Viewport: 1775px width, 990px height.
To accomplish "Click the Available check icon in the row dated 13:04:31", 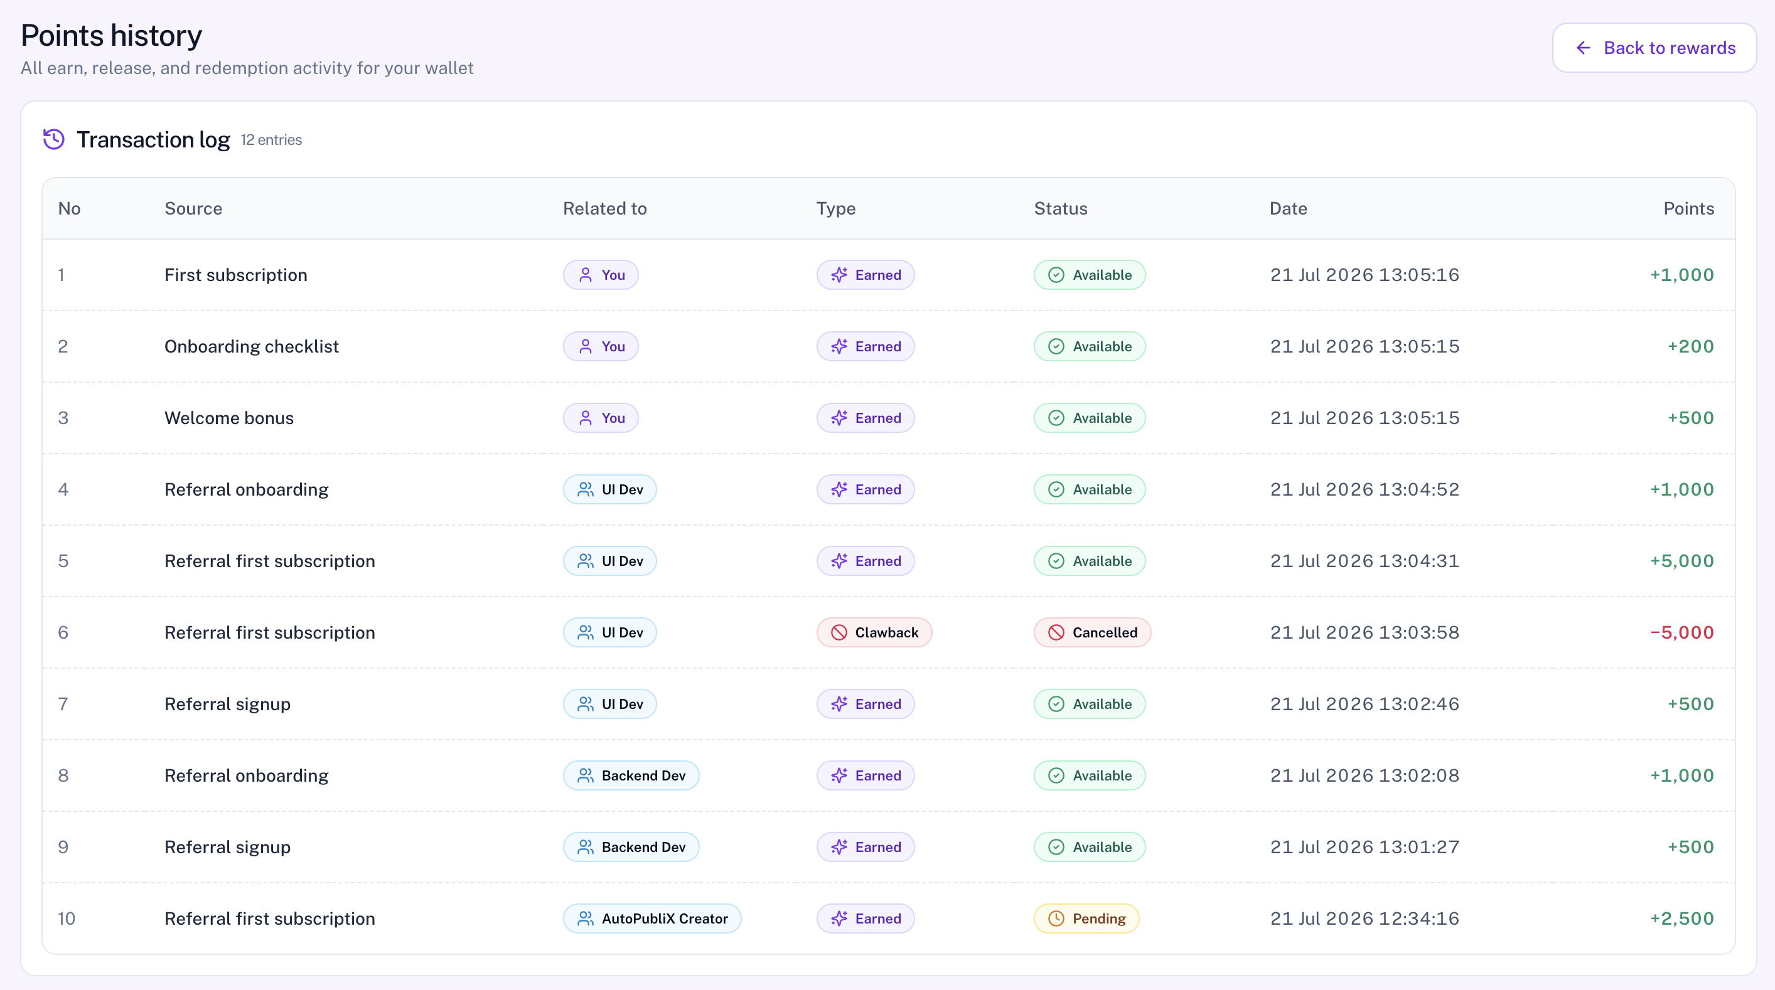I will pyautogui.click(x=1056, y=562).
